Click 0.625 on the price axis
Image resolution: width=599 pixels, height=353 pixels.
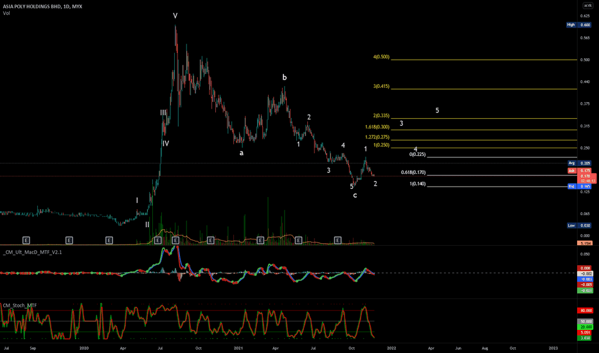click(585, 16)
